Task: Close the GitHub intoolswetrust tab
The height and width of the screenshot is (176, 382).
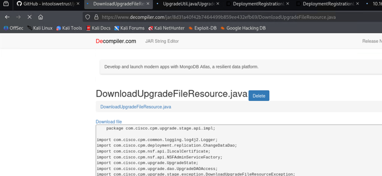Action: tap(78, 4)
